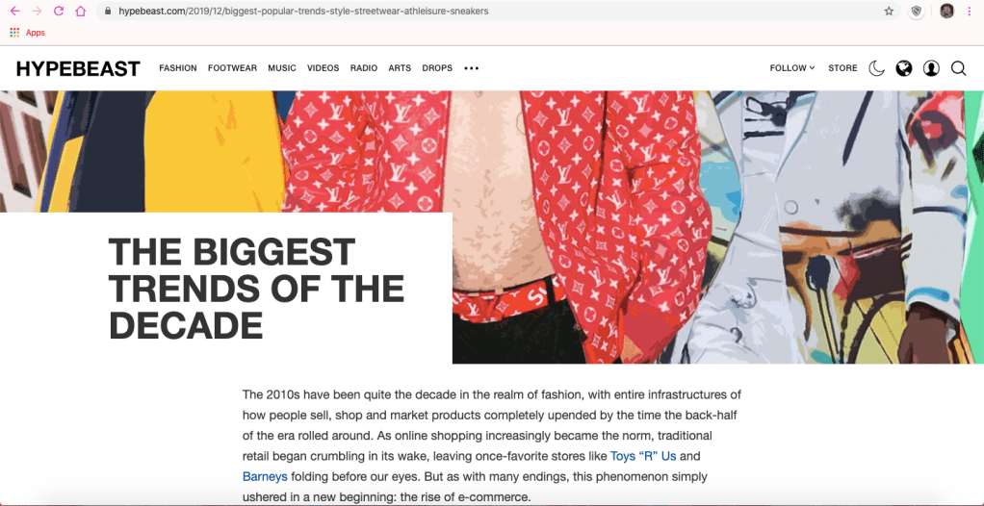Reload the page in the browser
The image size is (984, 506).
click(59, 12)
